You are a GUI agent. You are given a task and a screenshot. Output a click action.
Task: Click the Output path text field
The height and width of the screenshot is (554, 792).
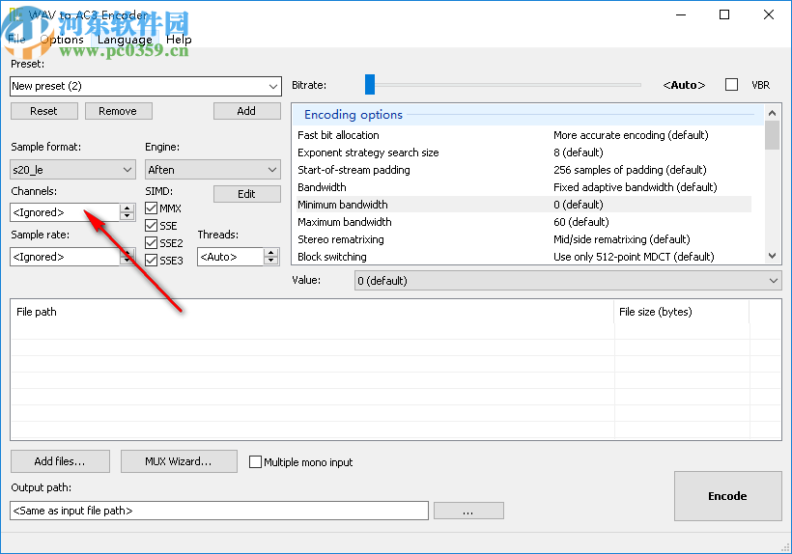point(219,511)
